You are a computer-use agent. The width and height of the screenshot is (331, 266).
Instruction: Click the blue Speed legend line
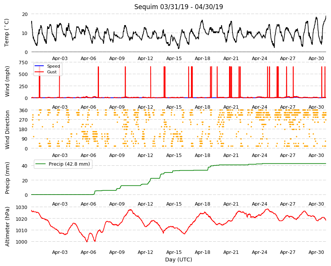click(39, 66)
